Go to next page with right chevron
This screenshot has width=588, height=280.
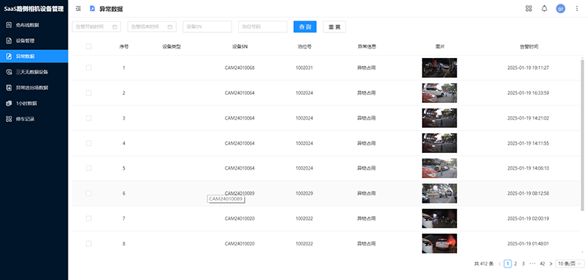pyautogui.click(x=551, y=264)
